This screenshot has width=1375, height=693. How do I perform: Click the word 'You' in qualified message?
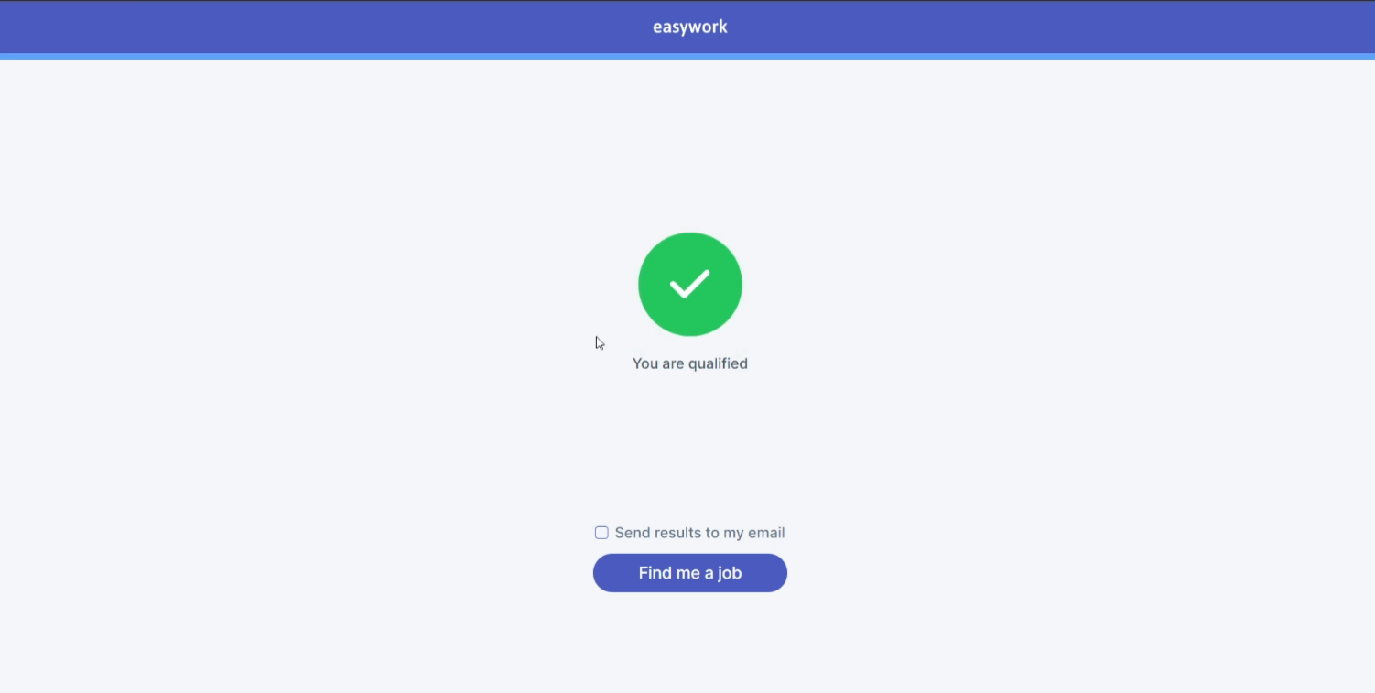pos(644,363)
